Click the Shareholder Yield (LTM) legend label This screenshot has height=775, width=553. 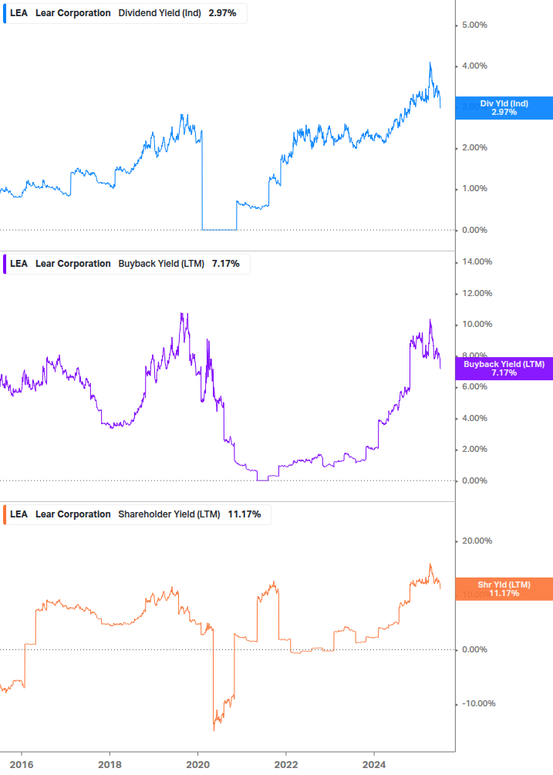(169, 514)
